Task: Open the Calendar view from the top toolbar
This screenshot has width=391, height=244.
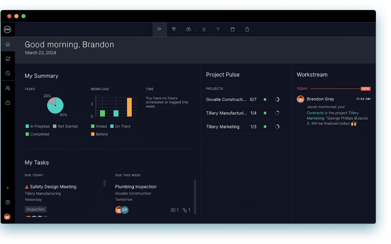Action: 232,29
